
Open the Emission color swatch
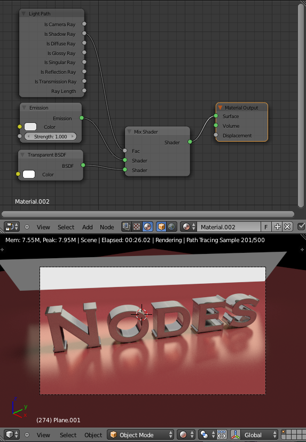(30, 127)
